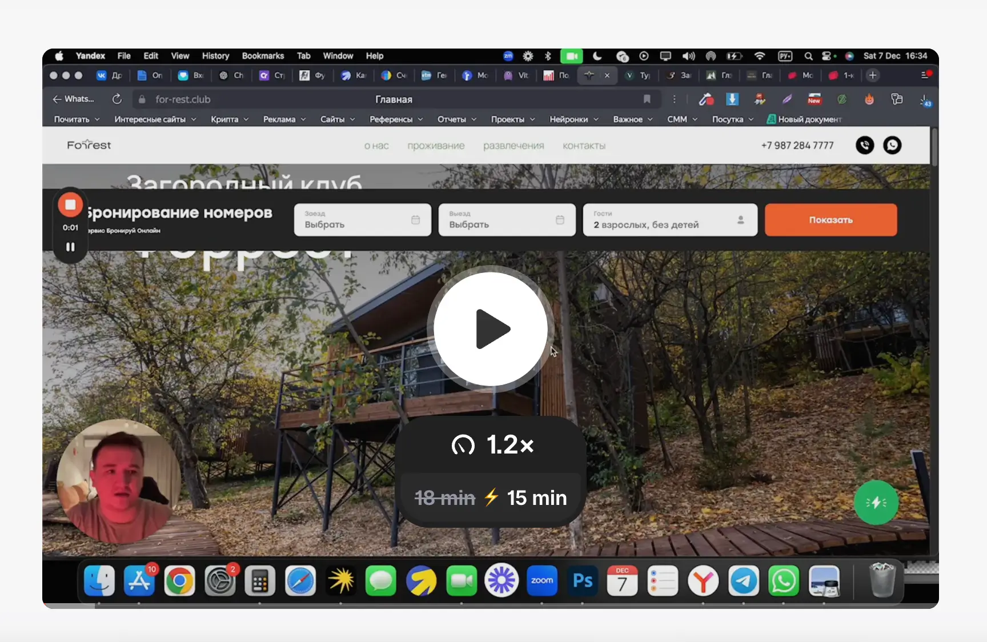The height and width of the screenshot is (642, 987).
Task: Open the Новый документ bookmark
Action: click(x=804, y=119)
